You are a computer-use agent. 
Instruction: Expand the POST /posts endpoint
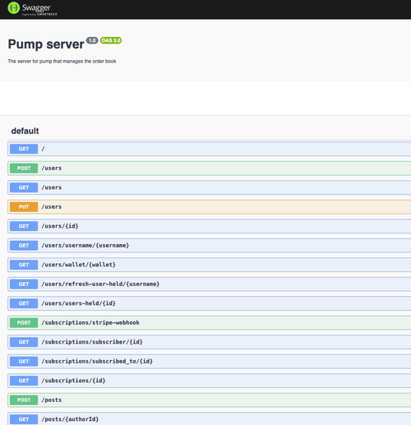(x=210, y=400)
